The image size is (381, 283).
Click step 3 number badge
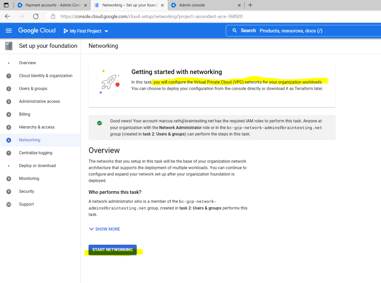click(x=9, y=102)
